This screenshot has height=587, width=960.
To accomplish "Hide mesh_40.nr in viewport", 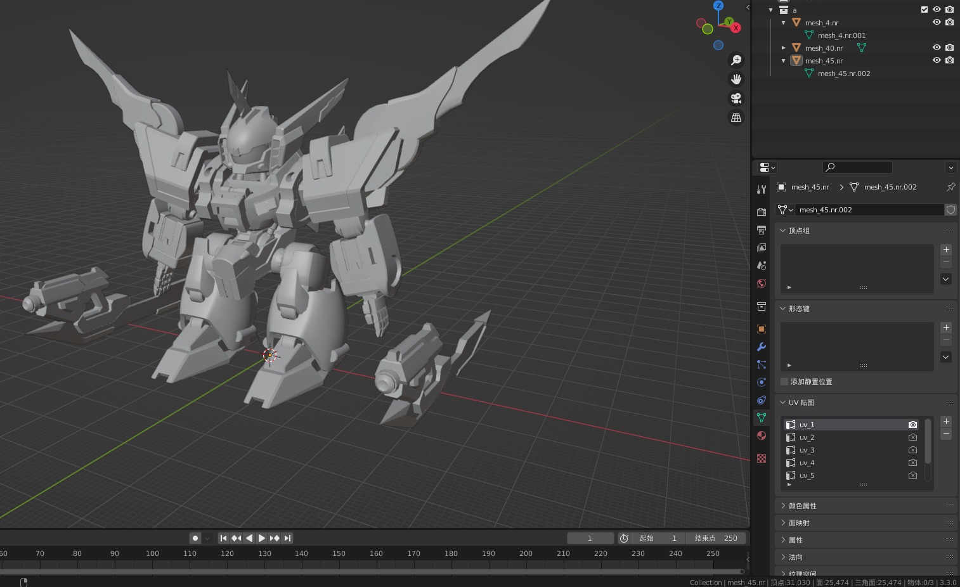I will coord(937,48).
